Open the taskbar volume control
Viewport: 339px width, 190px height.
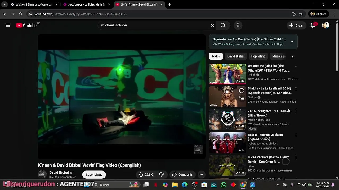[304, 185]
